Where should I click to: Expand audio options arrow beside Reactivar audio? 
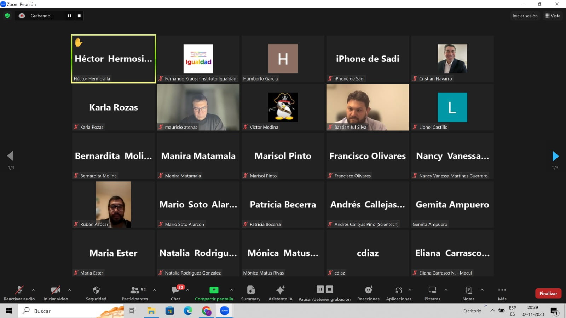point(33,290)
